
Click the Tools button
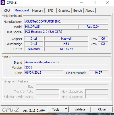pyautogui.click(x=56, y=110)
